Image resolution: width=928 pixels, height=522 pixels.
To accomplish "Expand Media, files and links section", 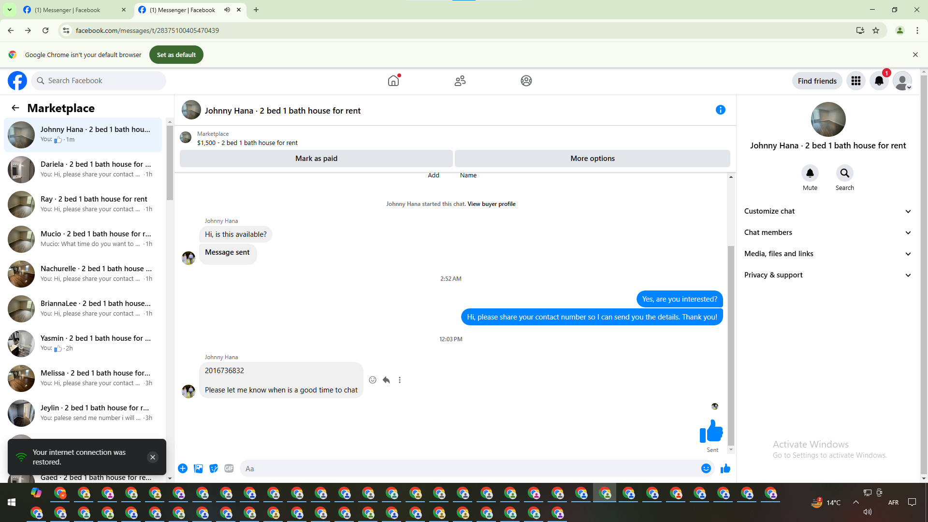I will pyautogui.click(x=828, y=254).
